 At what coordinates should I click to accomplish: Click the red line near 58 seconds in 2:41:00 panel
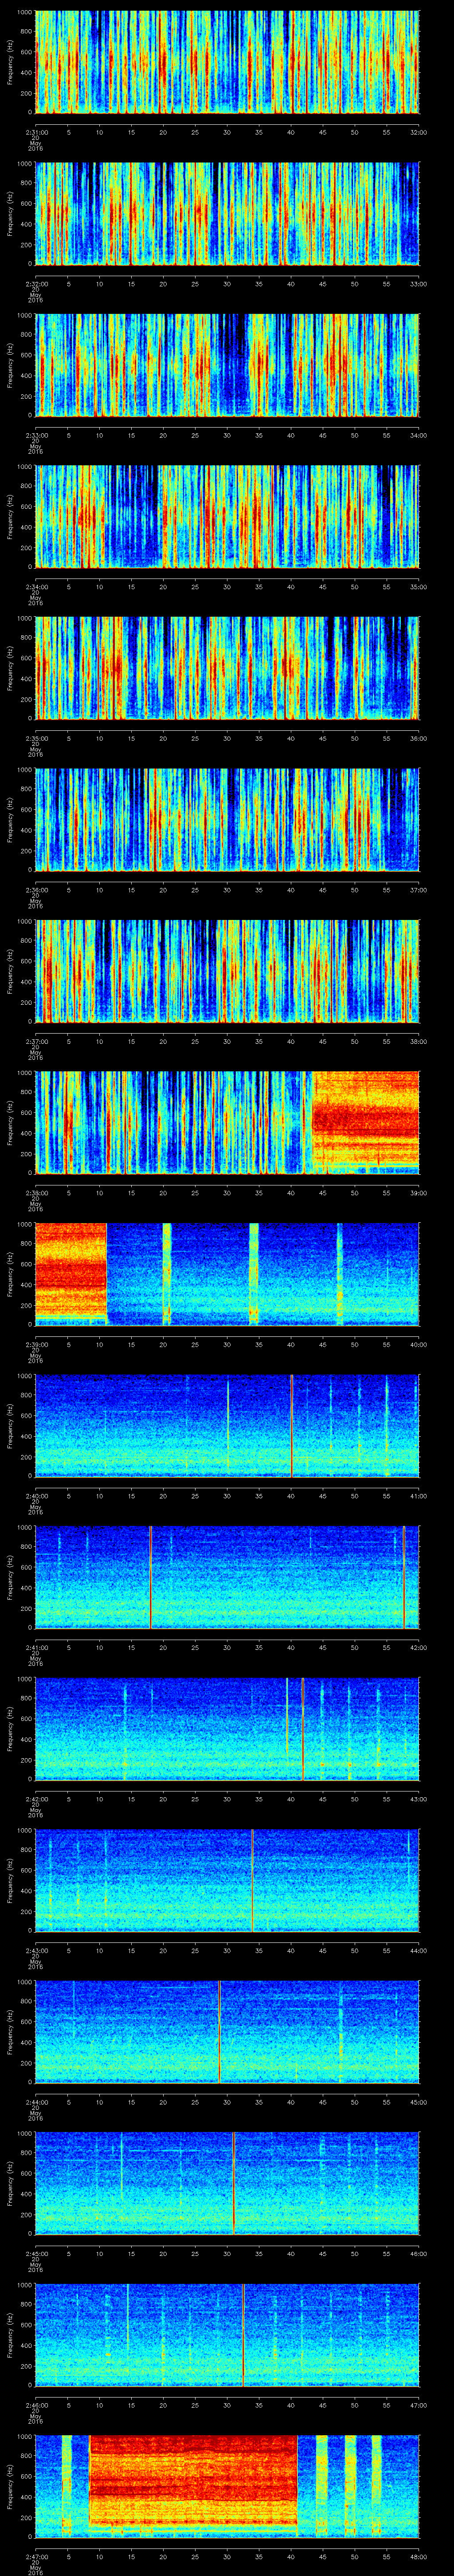404,1577
